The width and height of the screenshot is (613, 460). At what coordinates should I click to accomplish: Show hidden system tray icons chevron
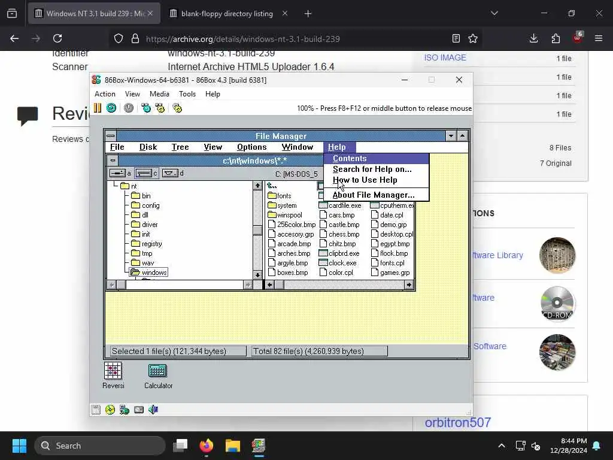pos(502,446)
